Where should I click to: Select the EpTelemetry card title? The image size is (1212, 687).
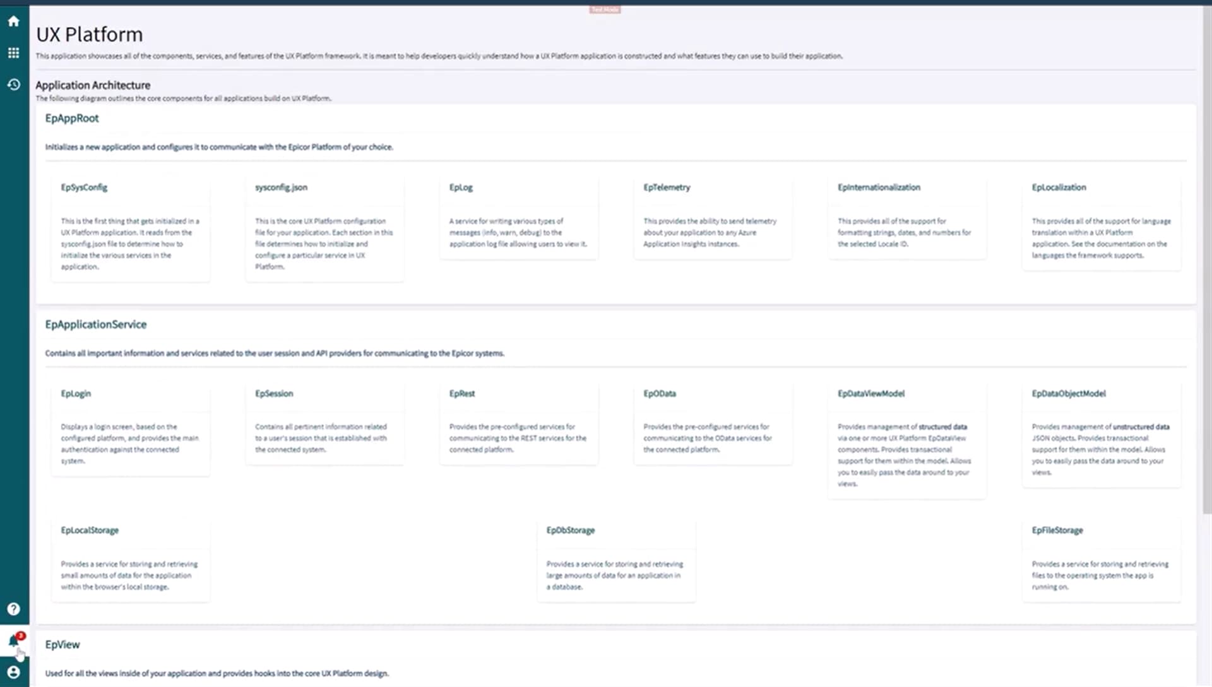[667, 187]
